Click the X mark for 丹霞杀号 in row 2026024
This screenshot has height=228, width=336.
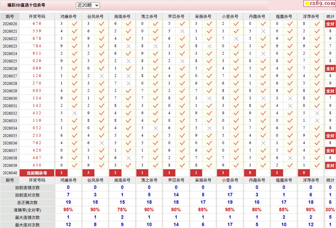click(x=263, y=54)
